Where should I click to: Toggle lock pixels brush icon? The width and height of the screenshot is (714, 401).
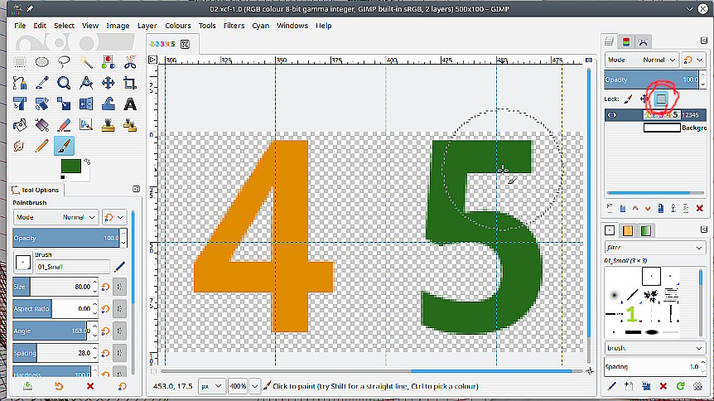pyautogui.click(x=629, y=99)
